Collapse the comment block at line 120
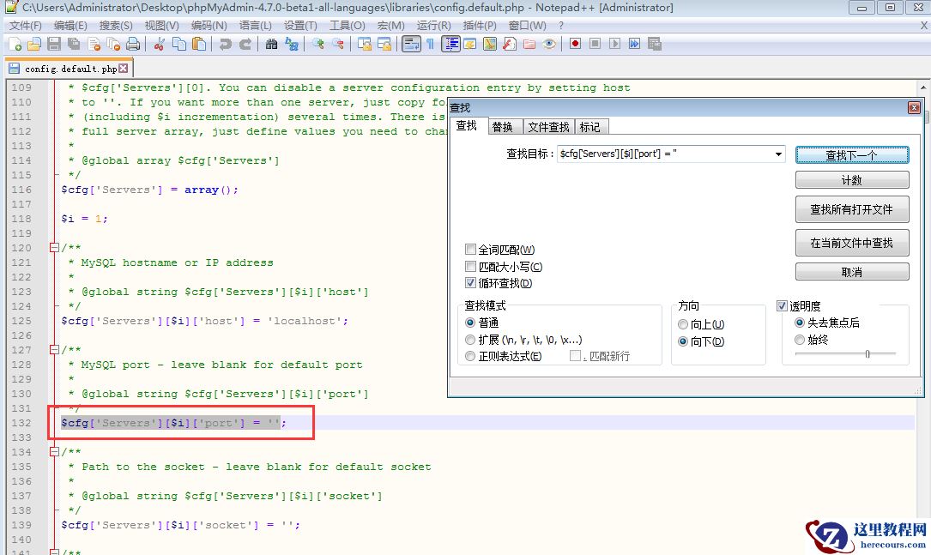The height and width of the screenshot is (555, 931). pyautogui.click(x=54, y=248)
